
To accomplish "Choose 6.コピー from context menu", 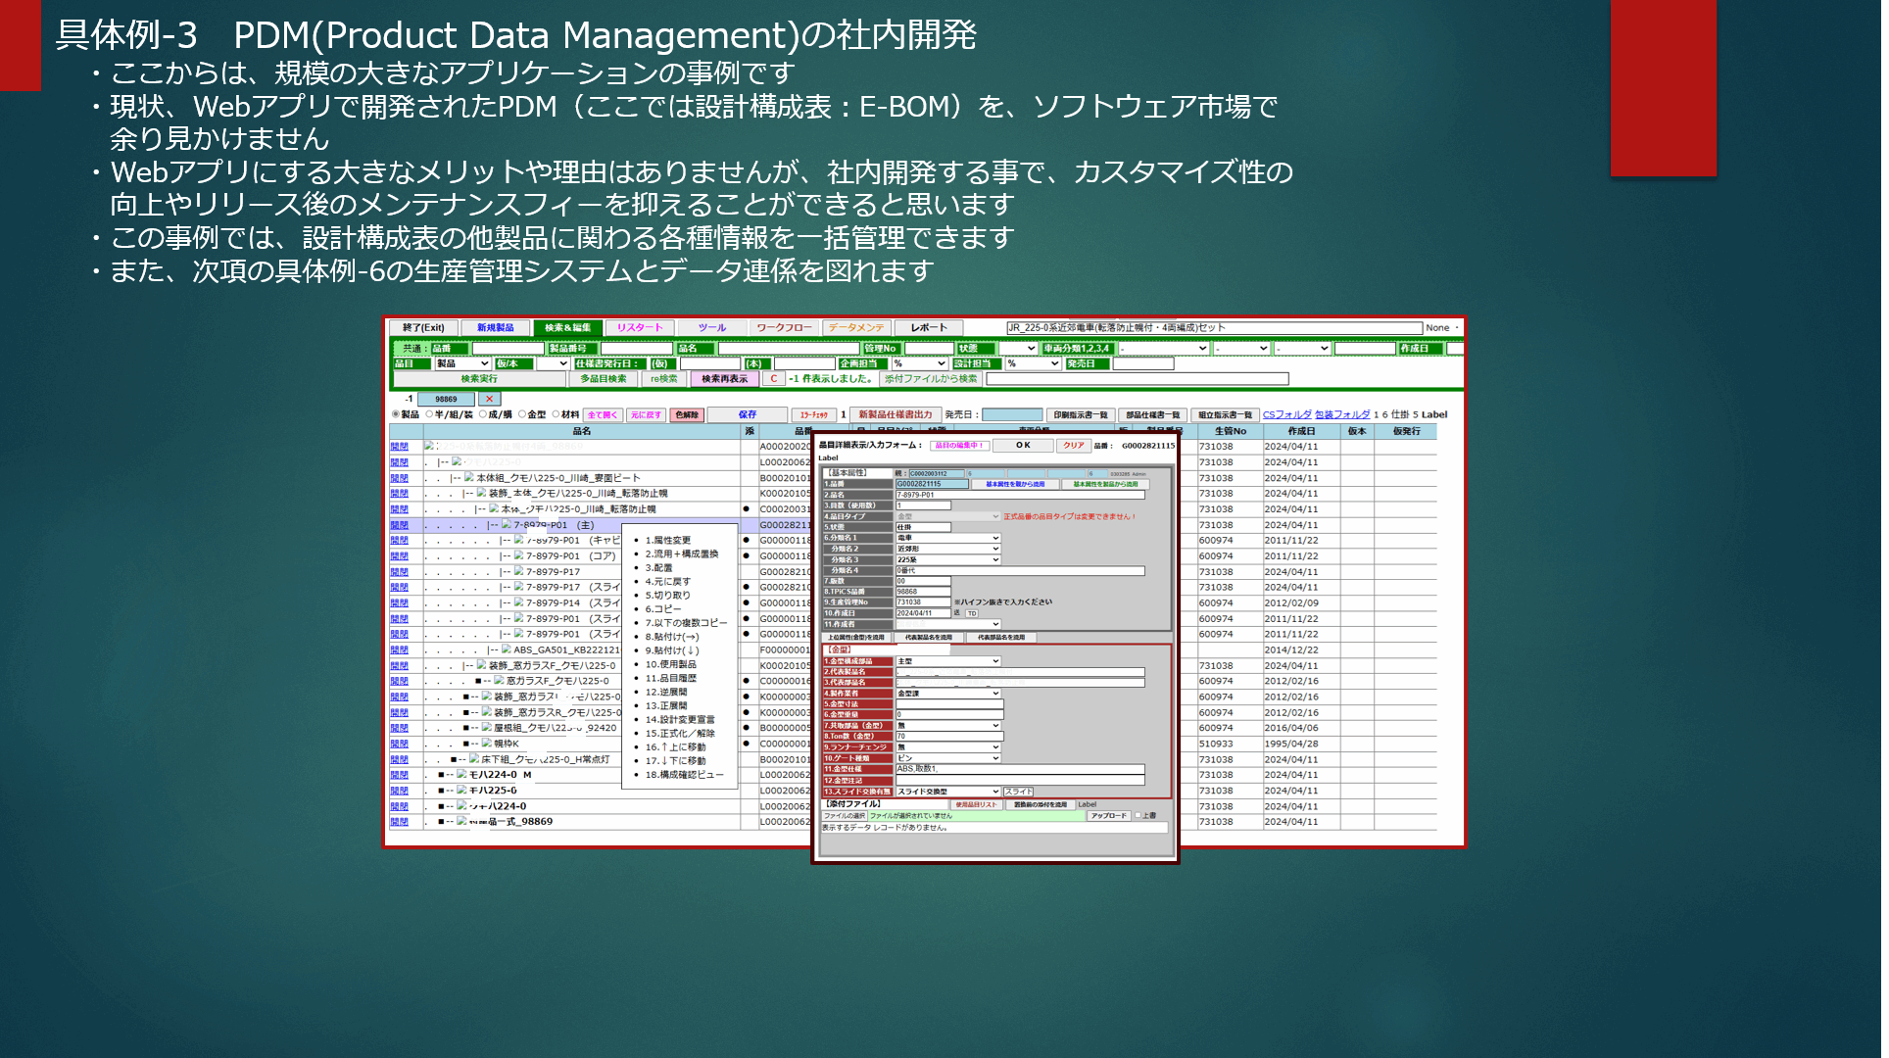I will pyautogui.click(x=663, y=609).
